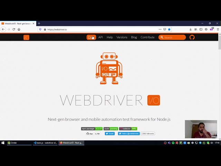Screen dimensions: 221x166
Task: Open a new tab with the plus button
Action: [x=39, y=24]
